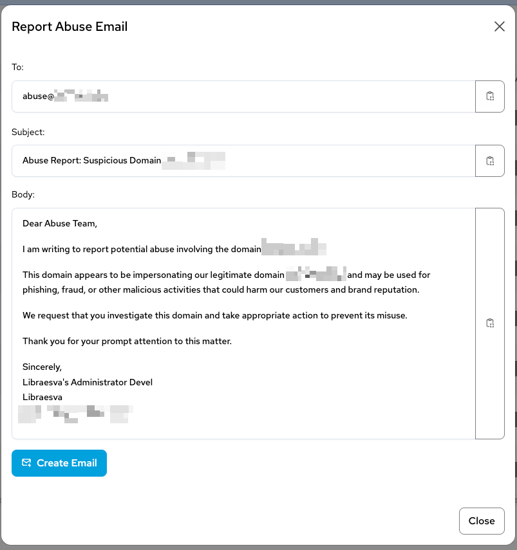Click 'Thank you for your prompt attention' sentence
Image resolution: width=517 pixels, height=550 pixels.
(x=127, y=342)
